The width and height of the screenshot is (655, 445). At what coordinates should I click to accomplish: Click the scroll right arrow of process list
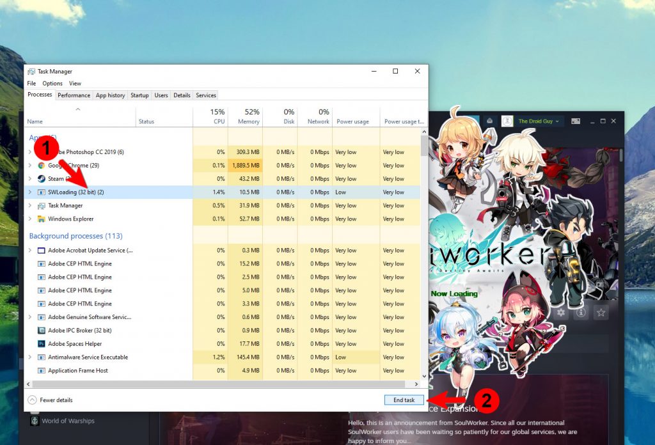tap(416, 384)
